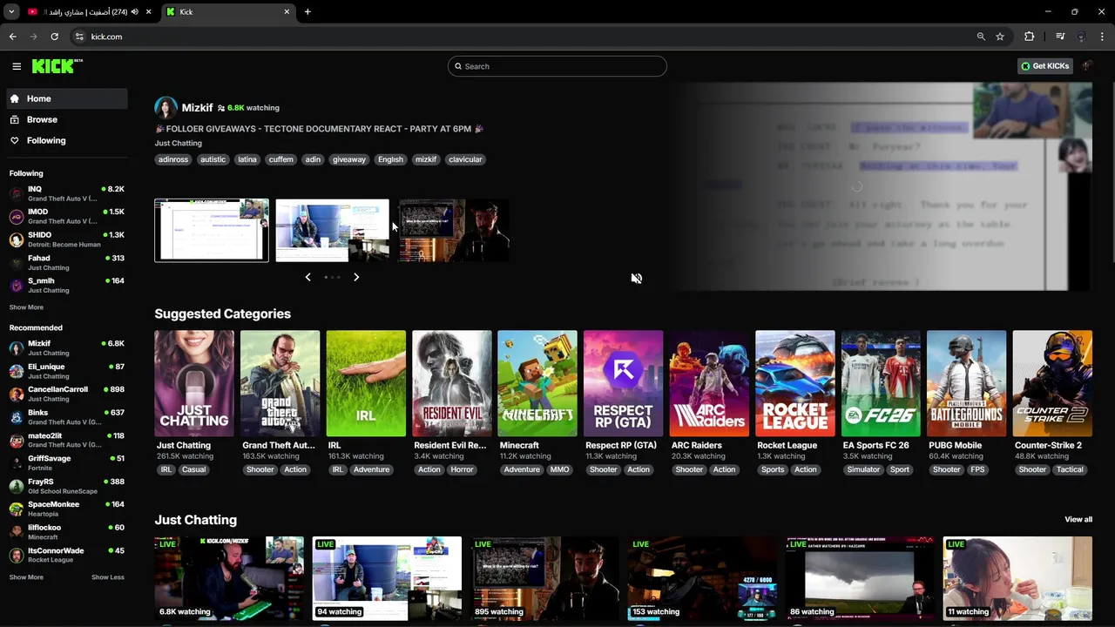Open FrayRS in Recommended list
The image size is (1115, 627).
pos(67,486)
